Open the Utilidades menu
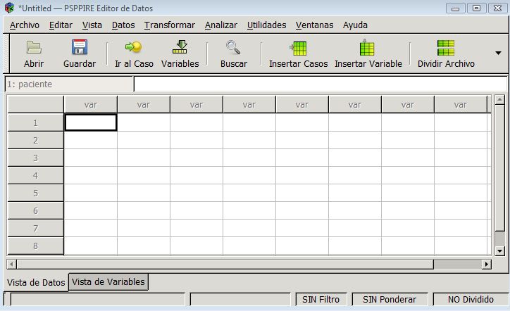 pyautogui.click(x=266, y=25)
